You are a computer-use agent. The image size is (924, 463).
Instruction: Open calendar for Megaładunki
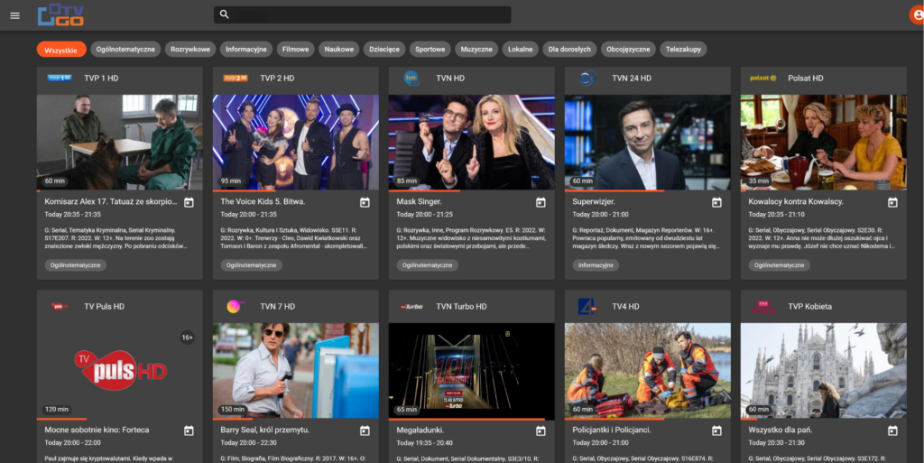(x=541, y=431)
